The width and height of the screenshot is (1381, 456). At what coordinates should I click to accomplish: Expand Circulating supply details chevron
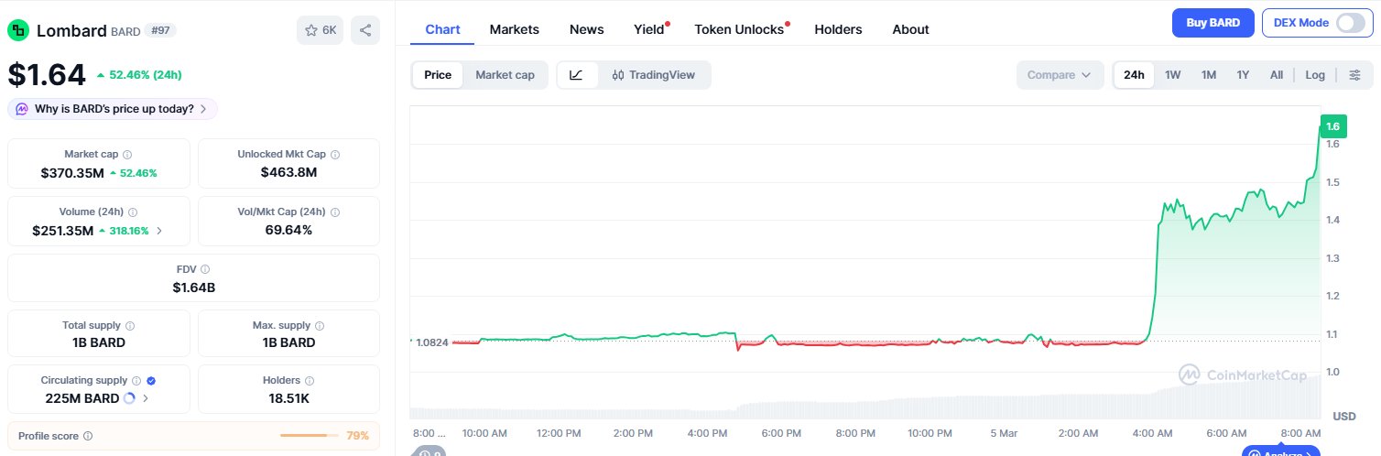click(146, 398)
